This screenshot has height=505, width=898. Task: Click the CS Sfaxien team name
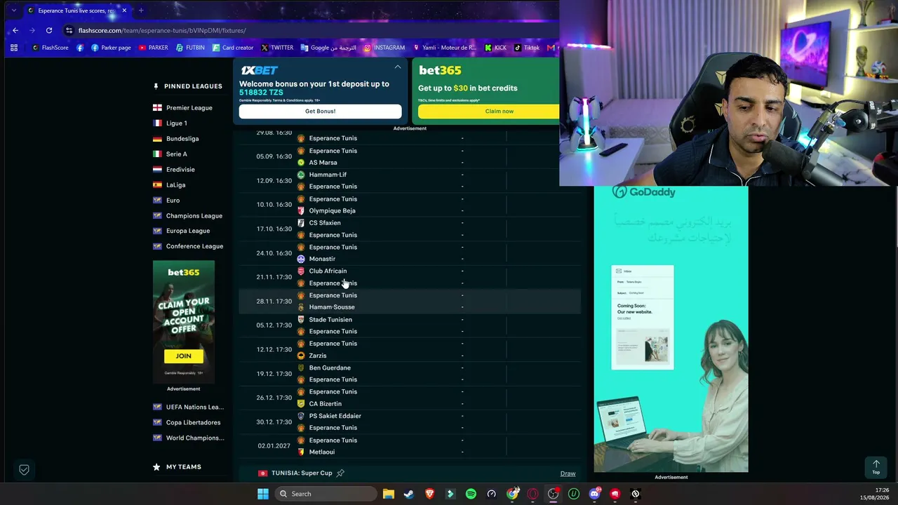(x=325, y=223)
